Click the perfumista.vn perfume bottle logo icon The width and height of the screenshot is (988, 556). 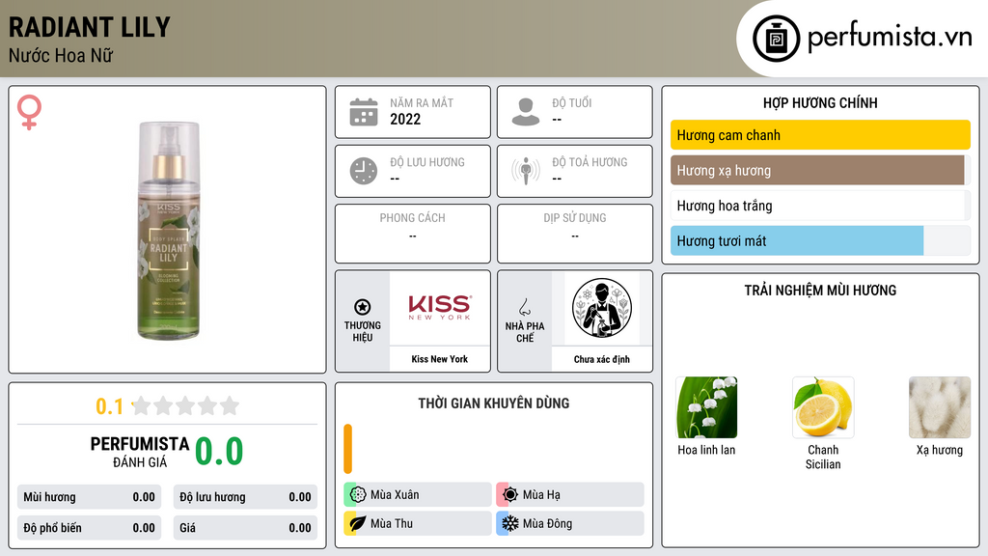pyautogui.click(x=776, y=39)
